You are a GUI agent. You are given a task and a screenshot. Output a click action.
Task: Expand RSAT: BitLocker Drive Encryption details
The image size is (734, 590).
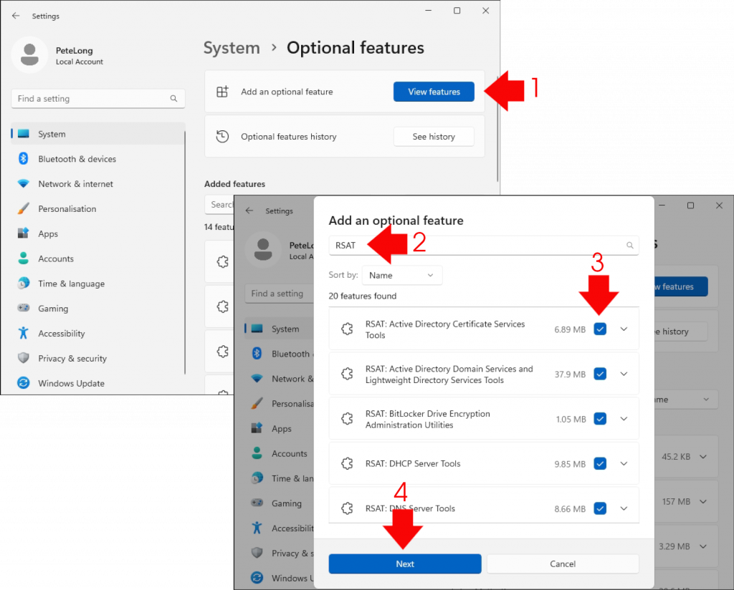(624, 418)
